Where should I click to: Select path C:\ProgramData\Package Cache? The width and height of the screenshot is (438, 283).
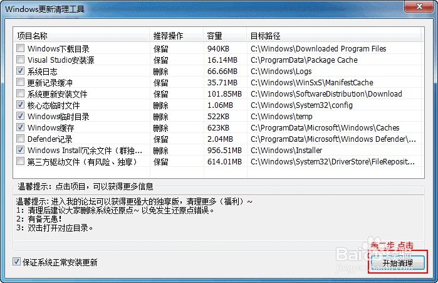coord(304,60)
